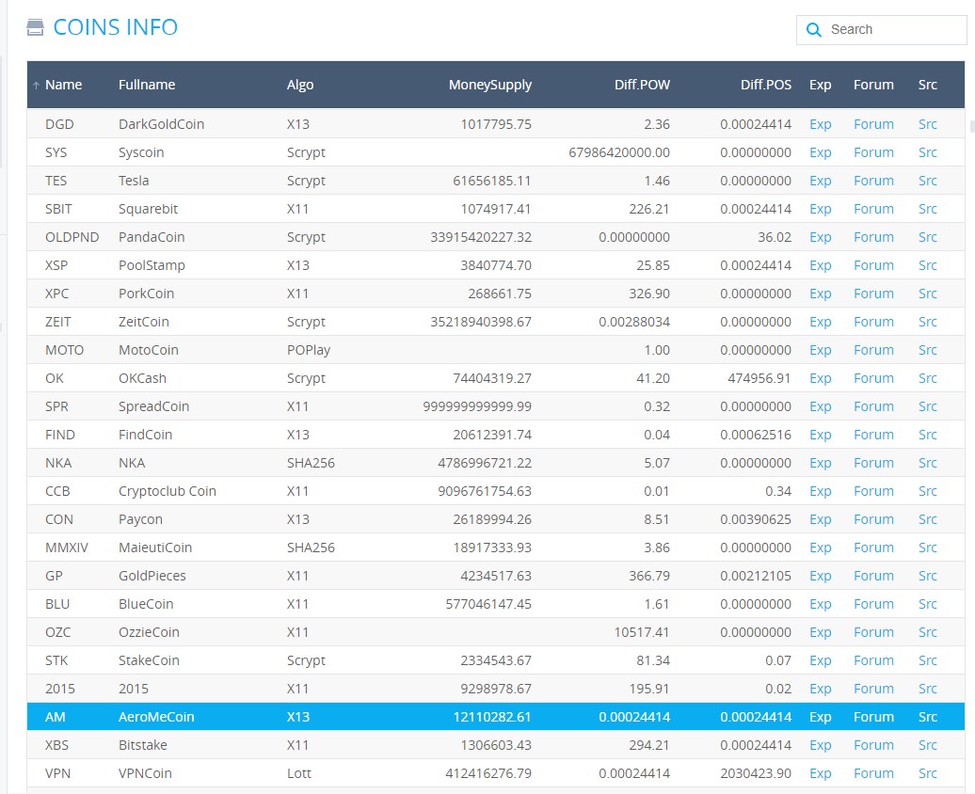The height and width of the screenshot is (794, 975).
Task: Click OKCash Diff.POS value 474956.91
Action: [759, 378]
